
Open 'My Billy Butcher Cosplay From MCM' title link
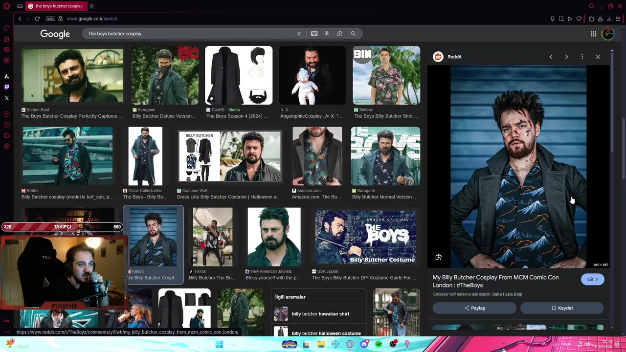pyautogui.click(x=495, y=281)
